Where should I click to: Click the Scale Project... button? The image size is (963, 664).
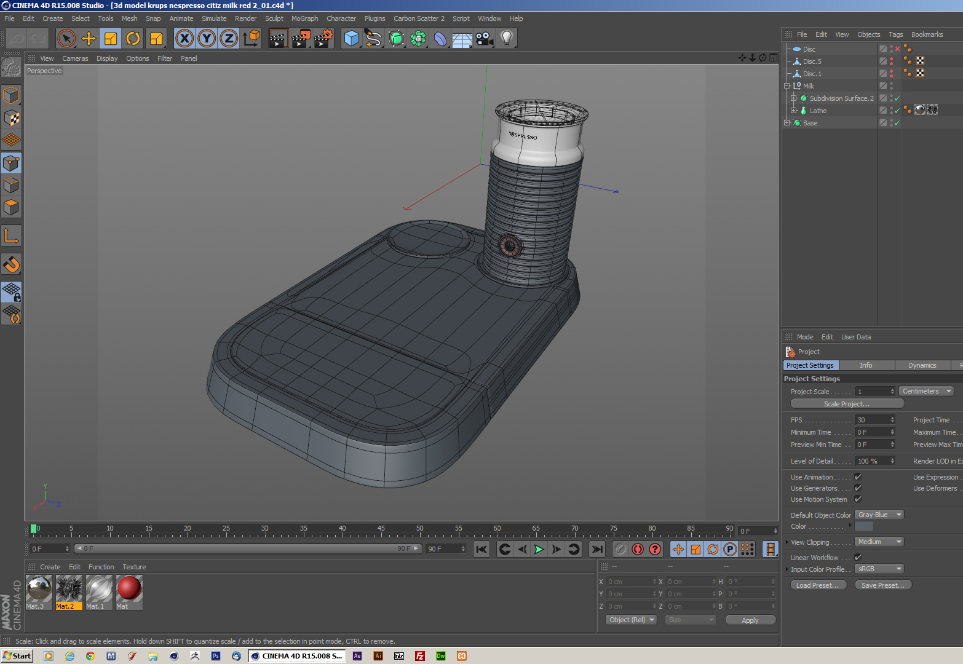(x=847, y=404)
